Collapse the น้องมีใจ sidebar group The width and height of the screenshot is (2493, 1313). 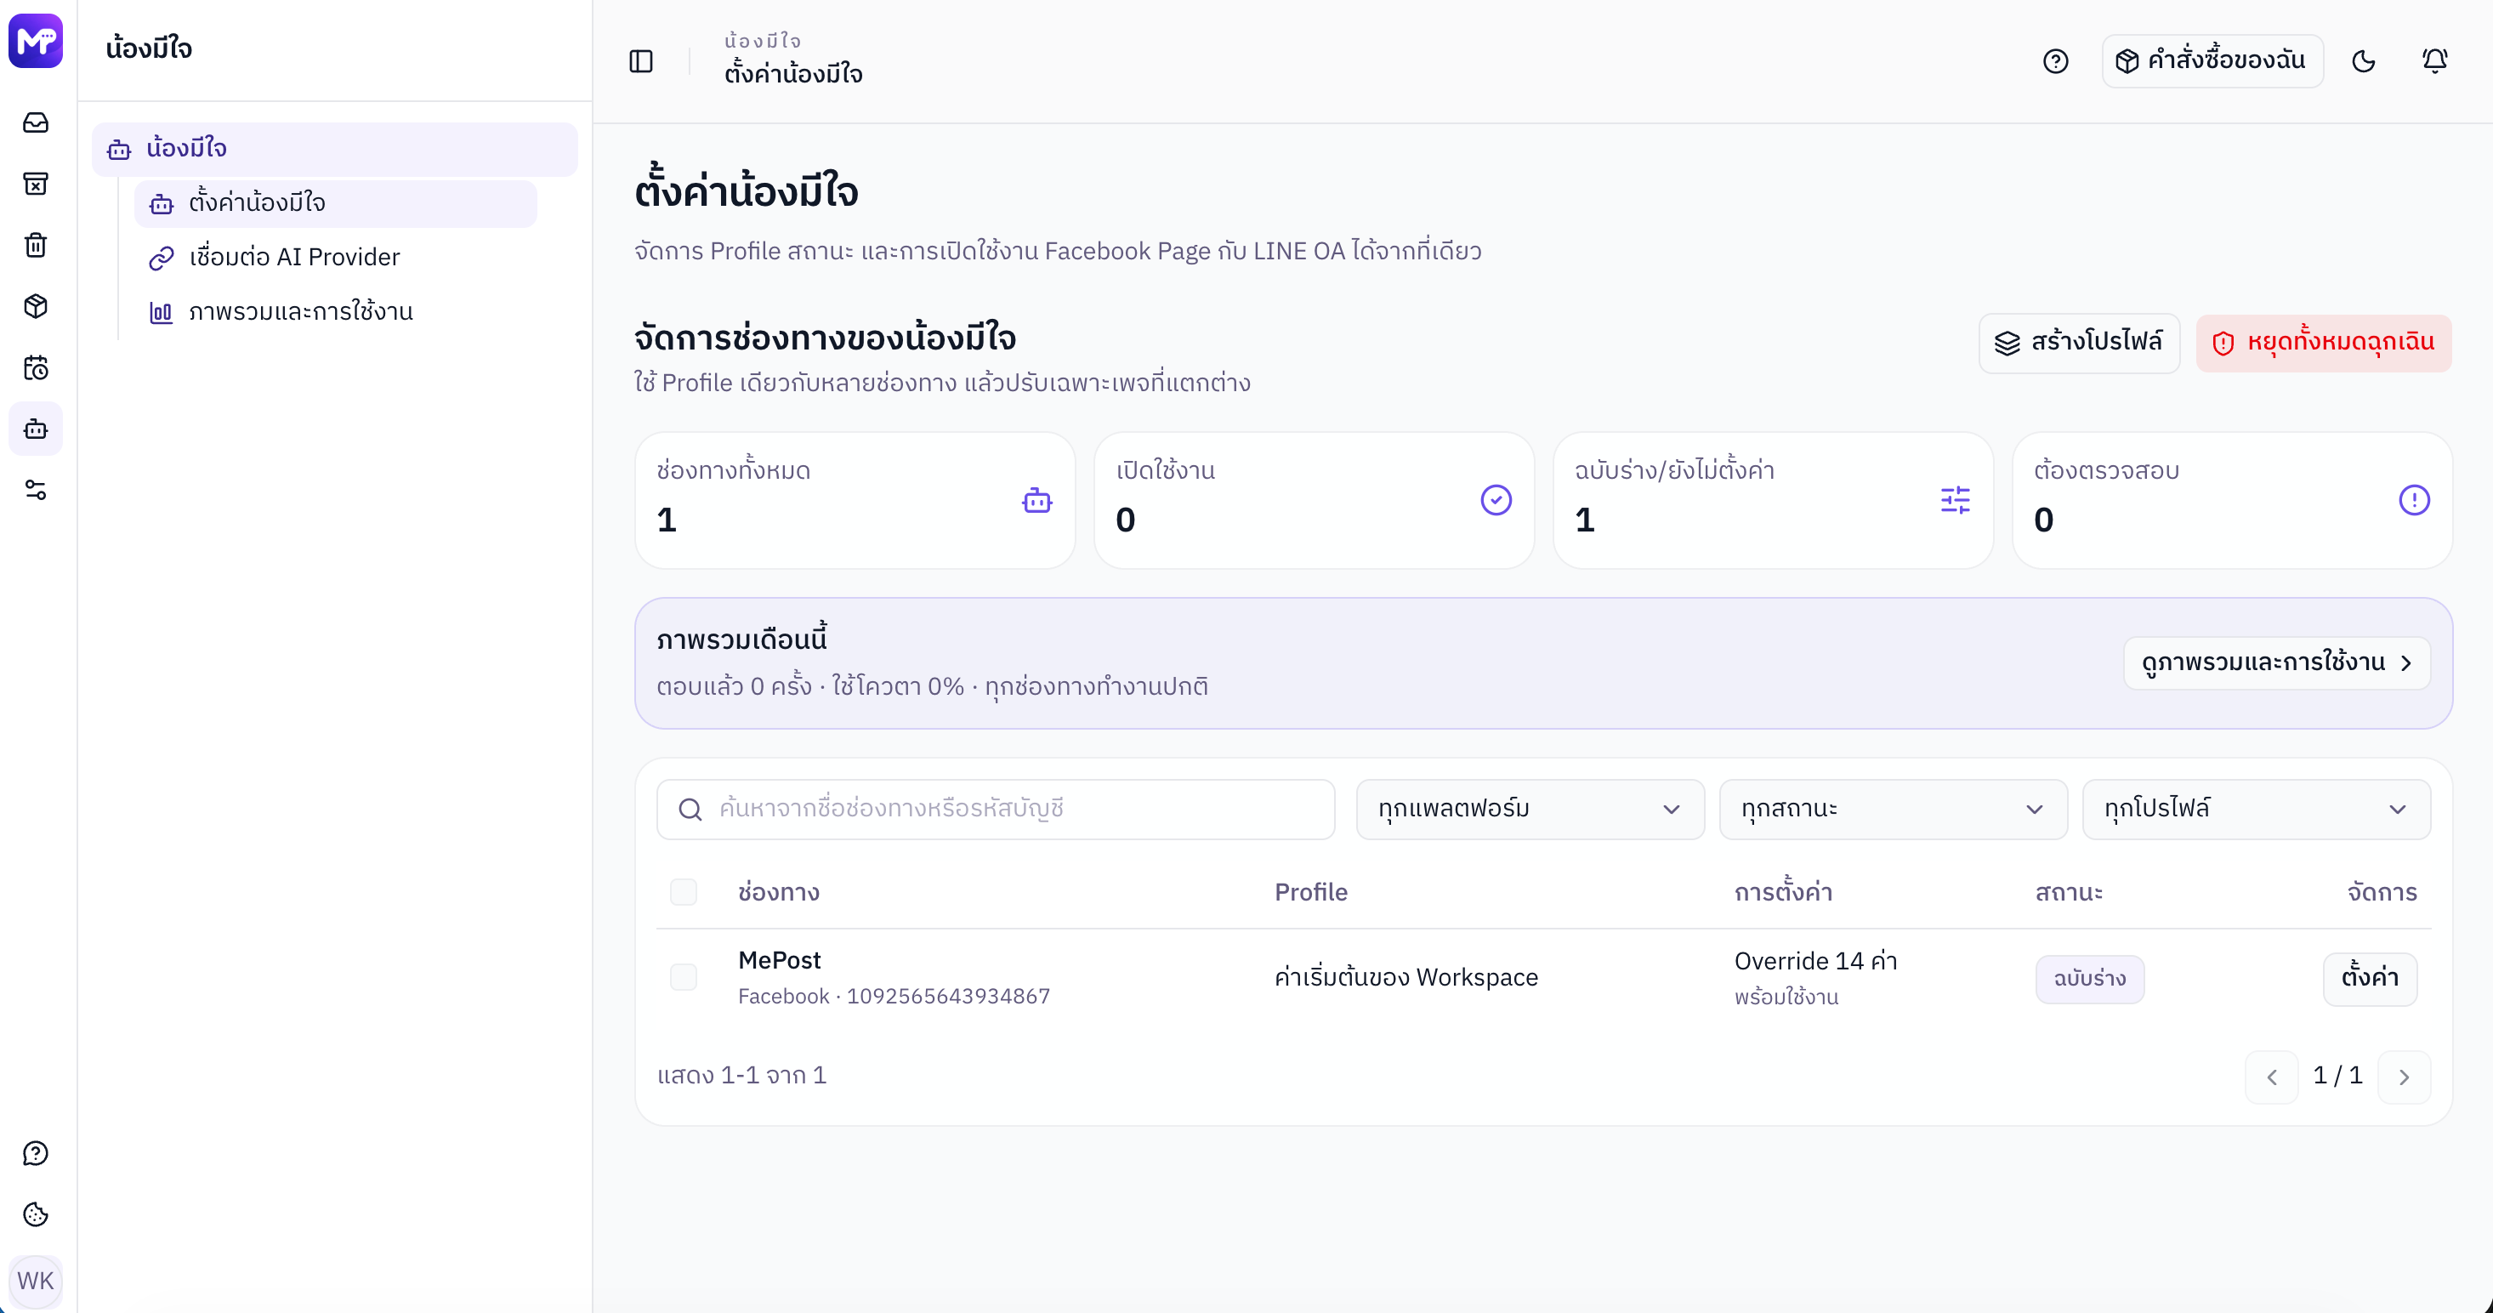(335, 149)
